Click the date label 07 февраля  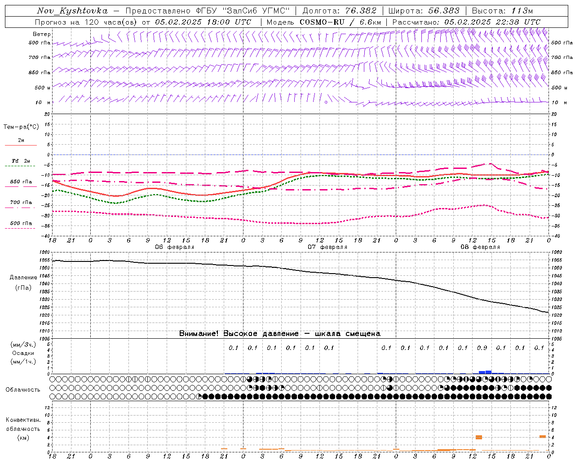(327, 247)
